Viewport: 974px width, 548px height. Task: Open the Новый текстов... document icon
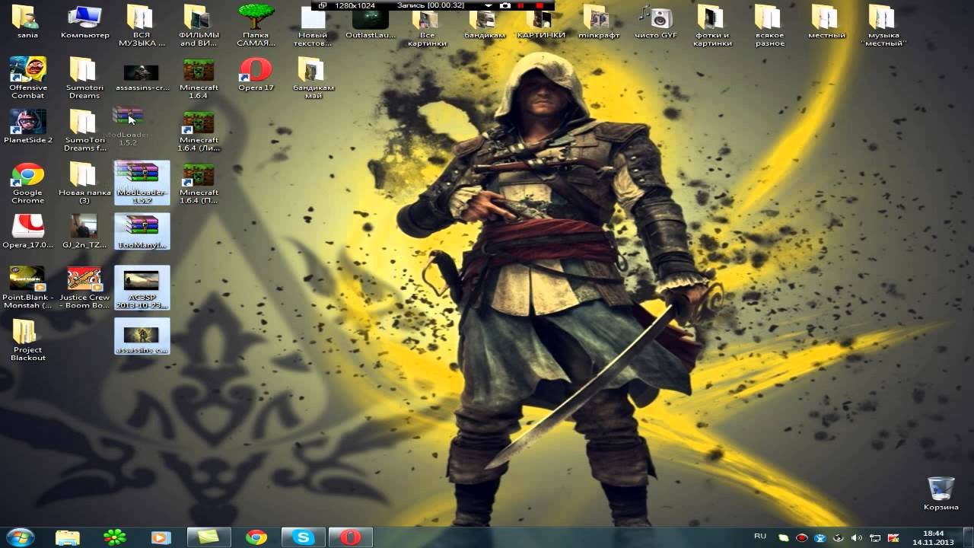point(313,27)
